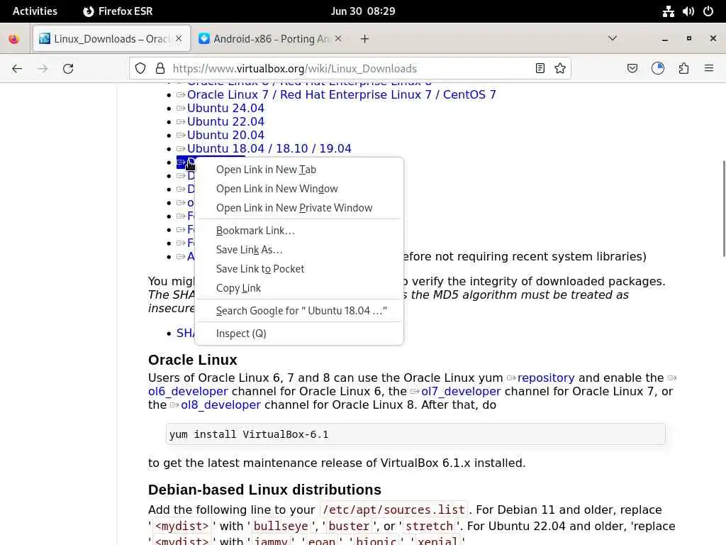
Task: Click the 'bullseye' code text
Action: 281,526
